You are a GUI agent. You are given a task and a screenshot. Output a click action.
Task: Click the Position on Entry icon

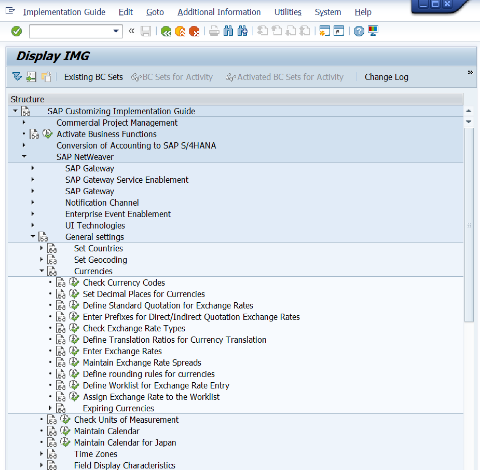coord(31,76)
